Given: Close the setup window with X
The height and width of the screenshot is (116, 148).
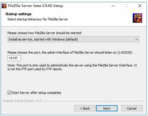Looking at the screenshot, I should 140,6.
